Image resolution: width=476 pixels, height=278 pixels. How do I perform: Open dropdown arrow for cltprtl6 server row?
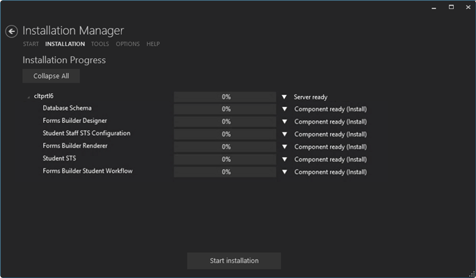[284, 97]
